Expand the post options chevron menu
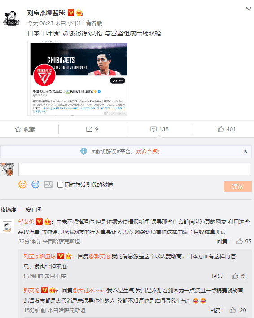Image resolution: width=254 pixels, height=318 pixels. pyautogui.click(x=249, y=9)
